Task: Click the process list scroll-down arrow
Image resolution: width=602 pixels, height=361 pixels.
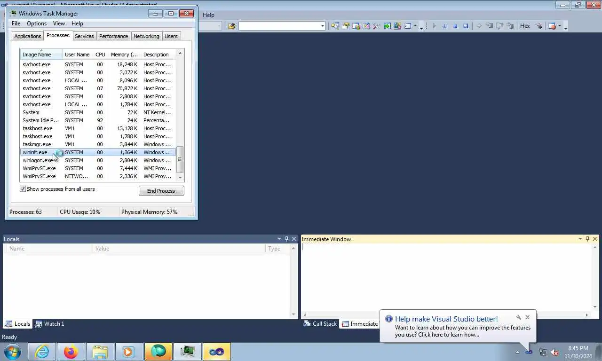Action: 180,178
